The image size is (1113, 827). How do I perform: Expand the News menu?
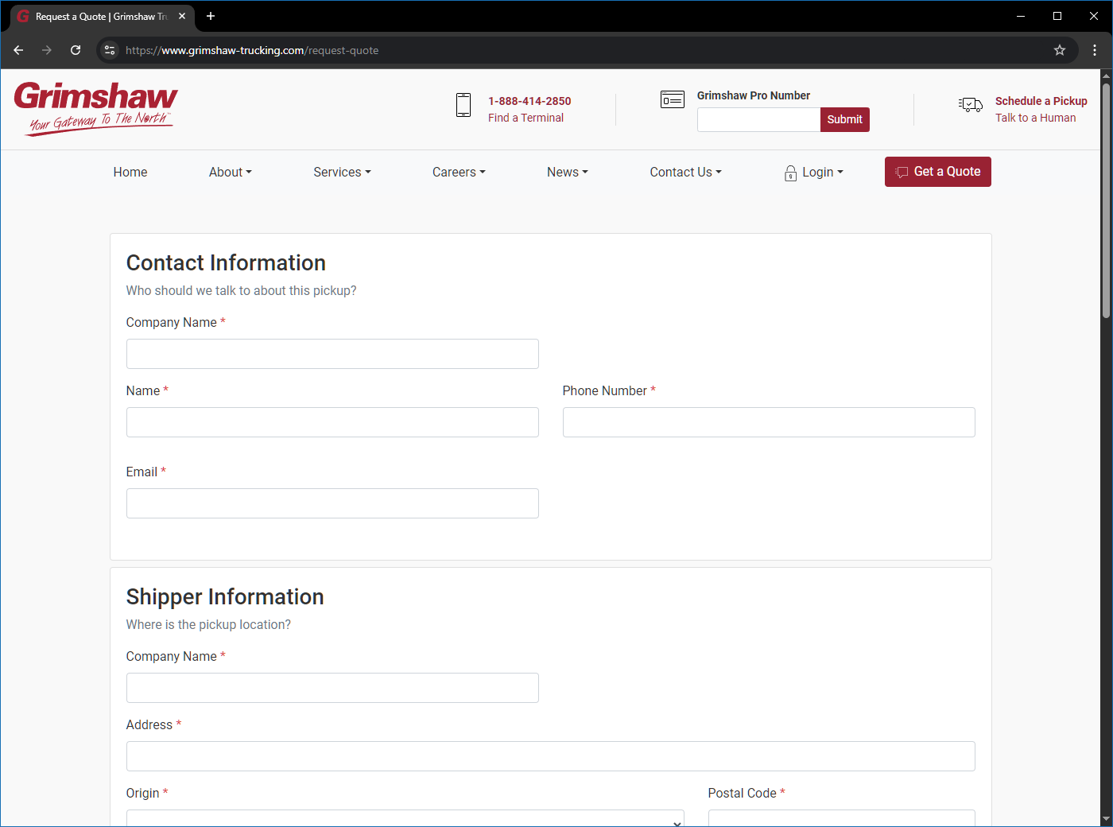click(568, 172)
